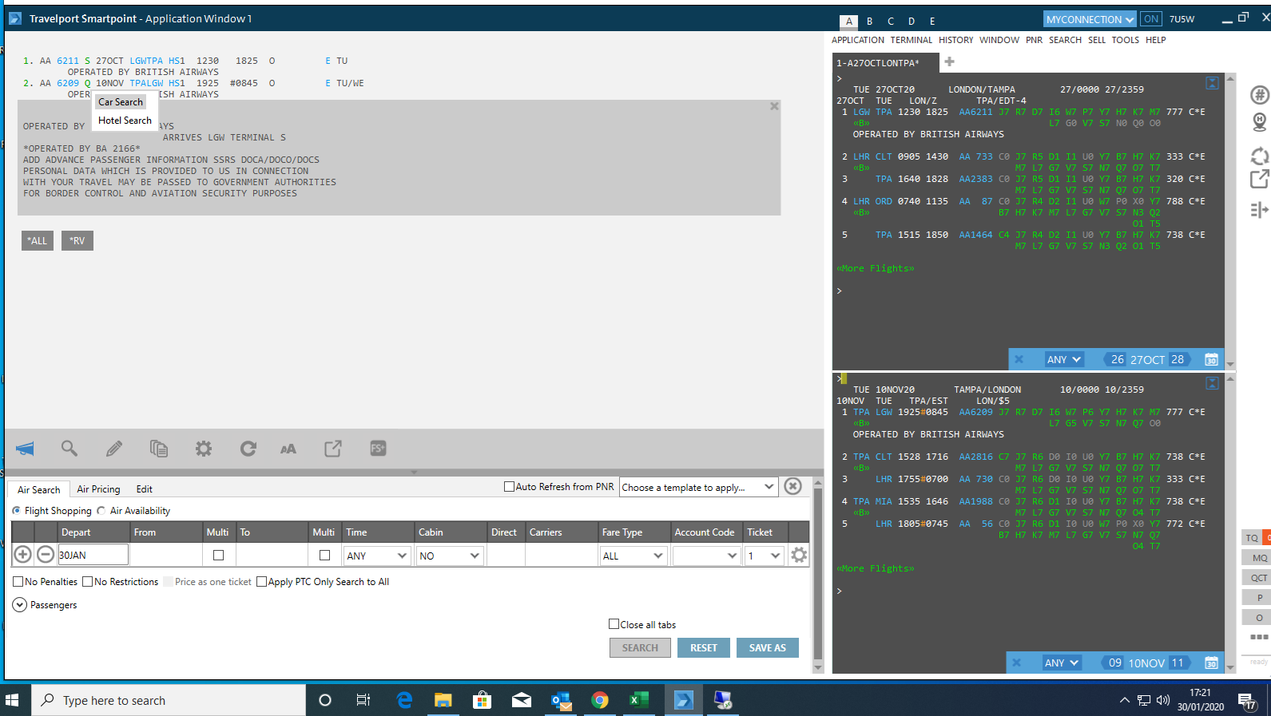Tick the Multi checkbox next to From field
Image resolution: width=1271 pixels, height=716 pixels.
[218, 555]
